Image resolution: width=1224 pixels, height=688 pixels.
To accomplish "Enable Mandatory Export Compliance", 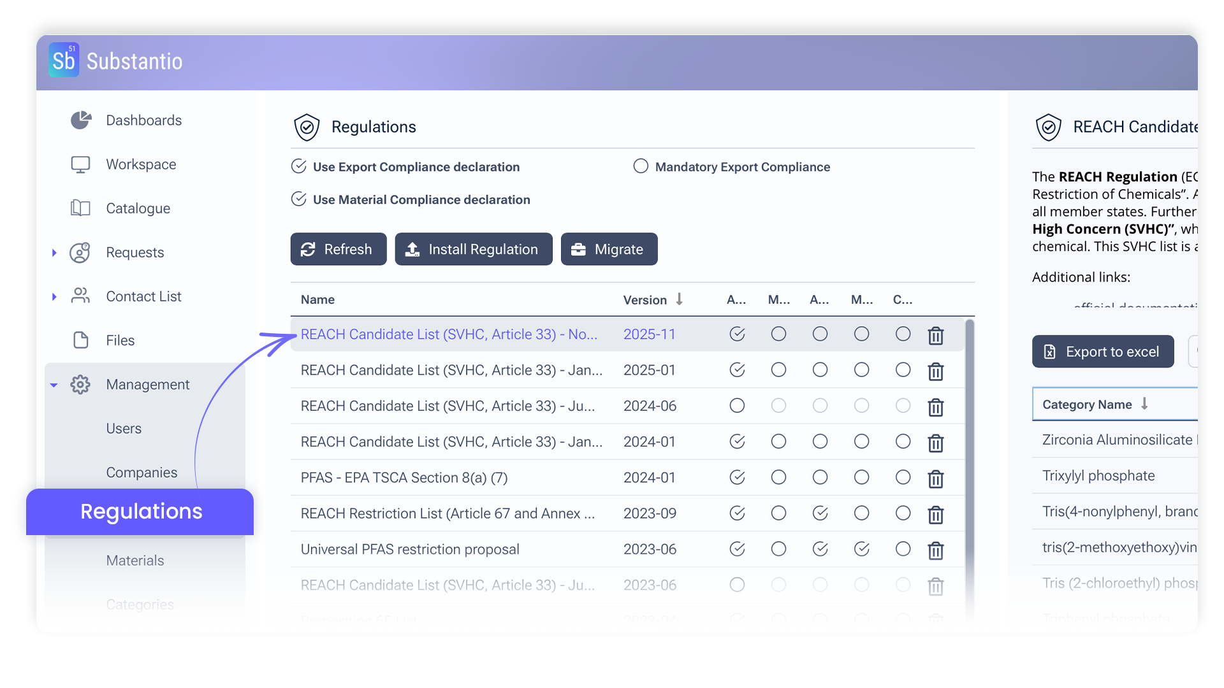I will (x=640, y=166).
